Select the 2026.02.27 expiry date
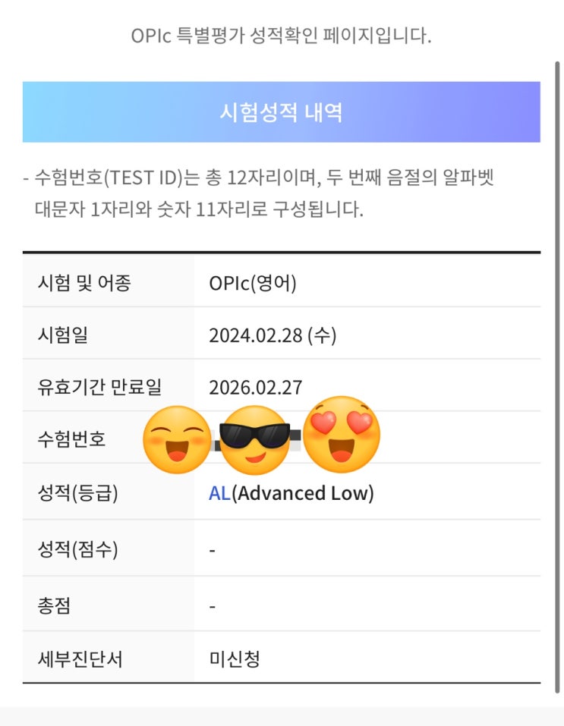 click(x=255, y=388)
